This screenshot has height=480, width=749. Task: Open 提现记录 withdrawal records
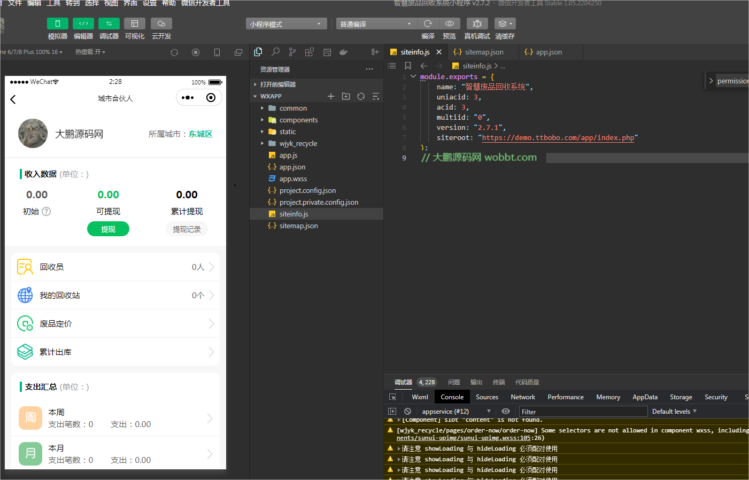[x=187, y=229]
